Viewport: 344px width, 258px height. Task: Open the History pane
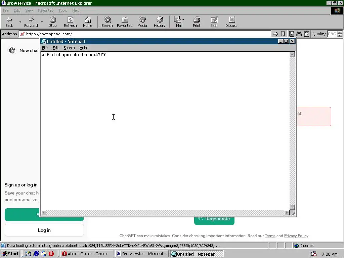point(160,22)
